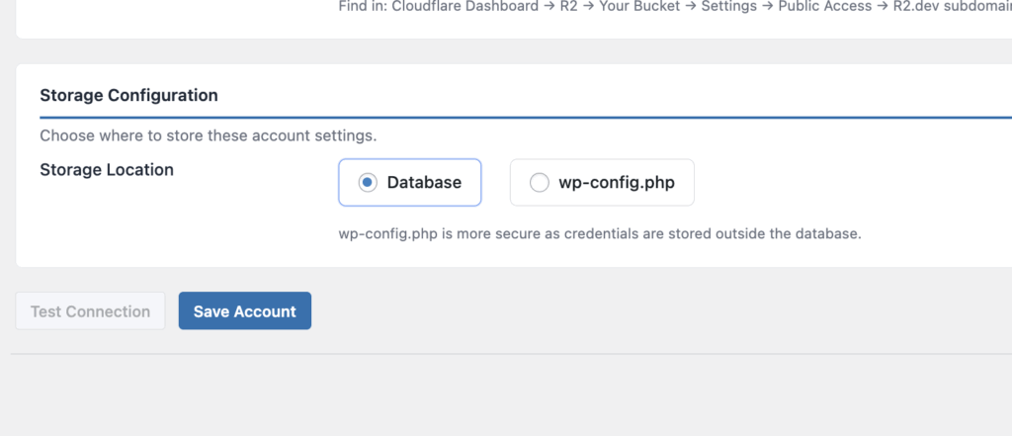Image resolution: width=1012 pixels, height=436 pixels.
Task: Click the "Find in:" hint prefix
Action: pos(363,5)
